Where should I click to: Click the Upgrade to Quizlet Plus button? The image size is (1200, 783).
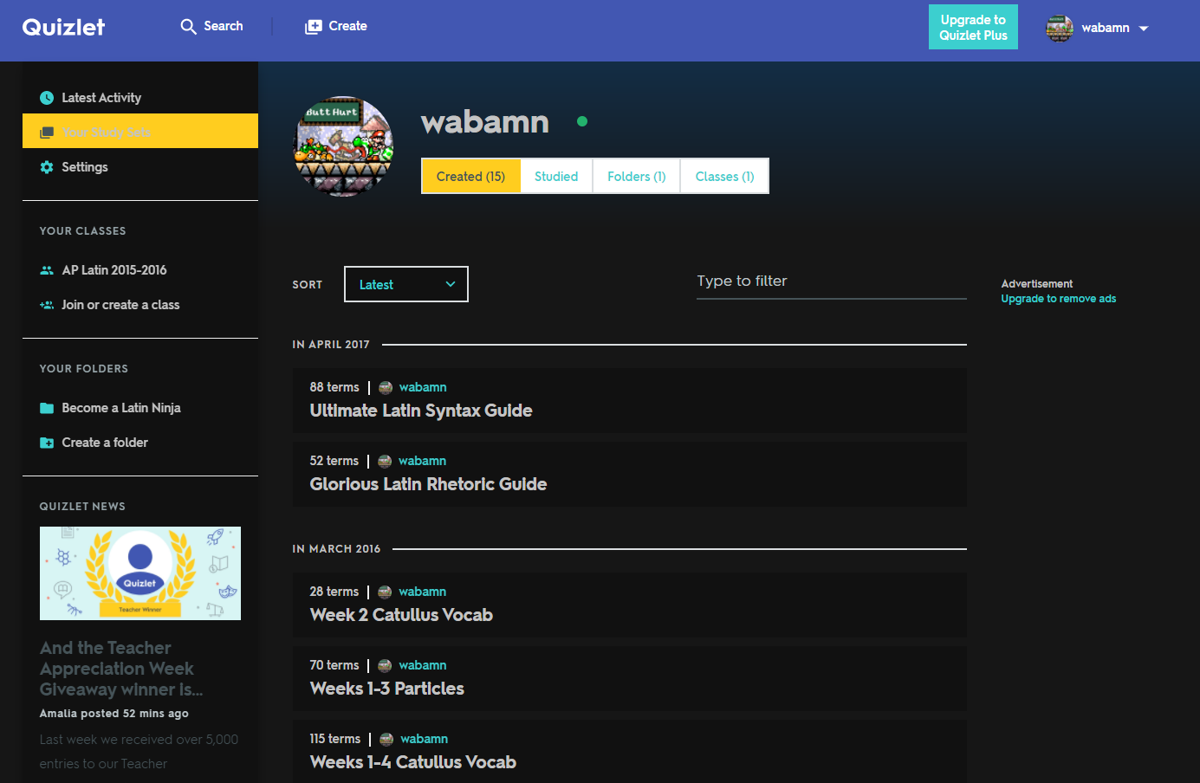973,26
